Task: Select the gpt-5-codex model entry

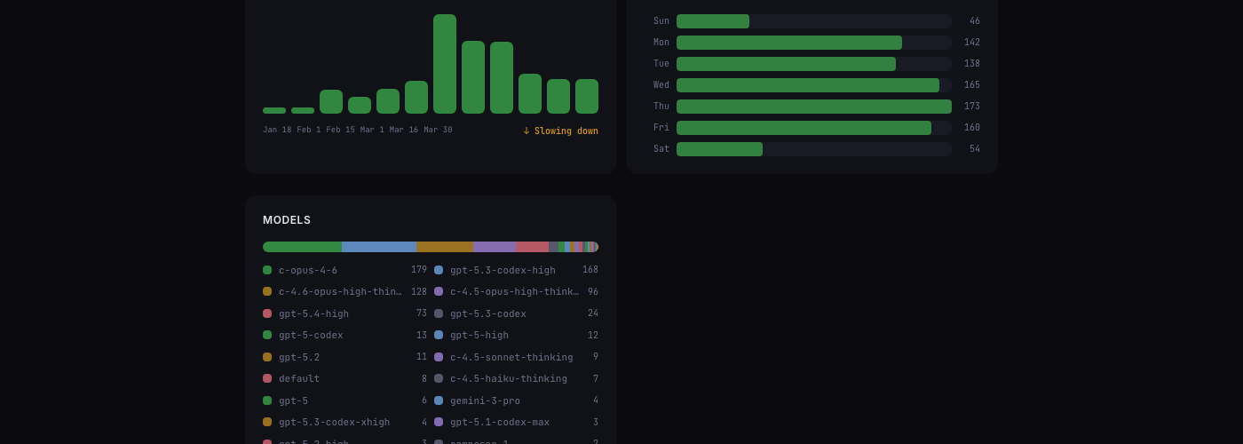Action: point(311,336)
